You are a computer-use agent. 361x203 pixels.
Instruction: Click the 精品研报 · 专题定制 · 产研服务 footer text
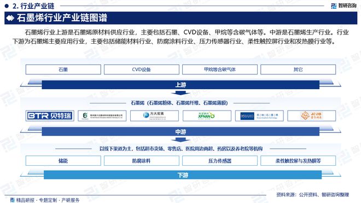(x=48, y=200)
